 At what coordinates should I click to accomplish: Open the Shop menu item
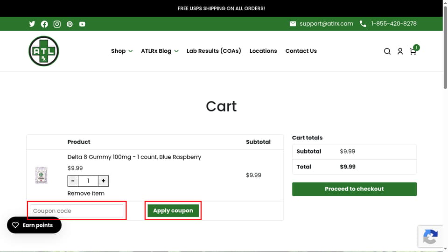pos(118,51)
